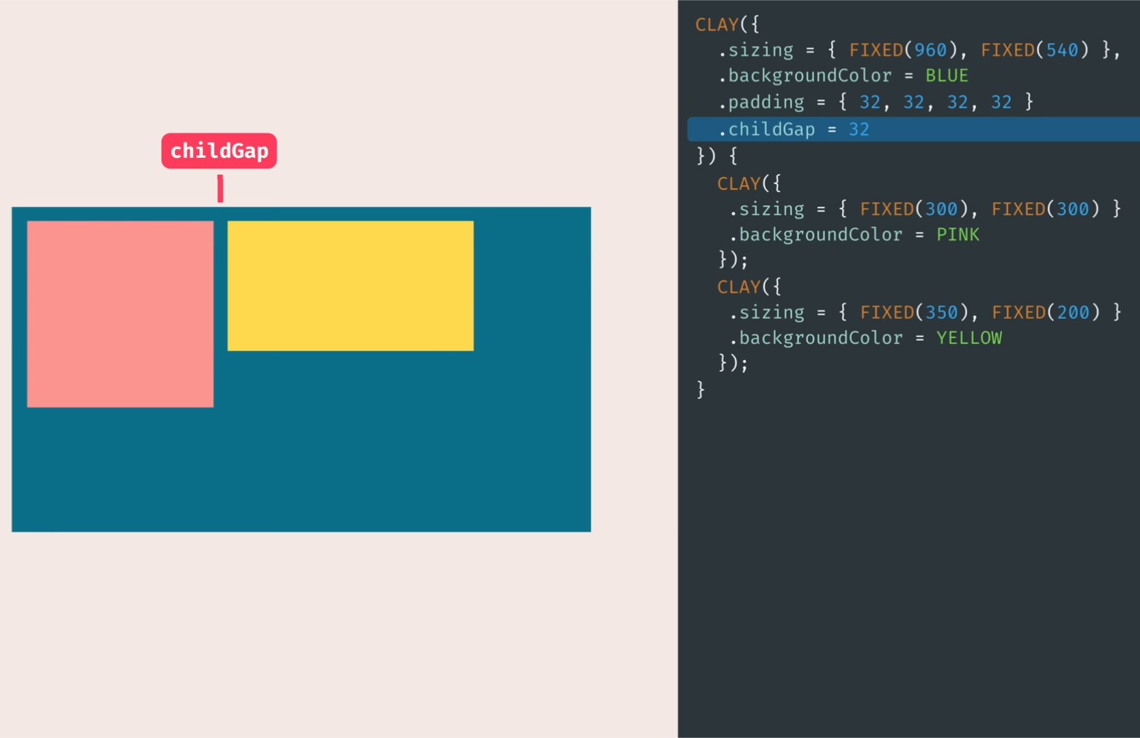Image resolution: width=1140 pixels, height=738 pixels.
Task: Click the top-level CLAY keyword
Action: pyautogui.click(x=717, y=25)
